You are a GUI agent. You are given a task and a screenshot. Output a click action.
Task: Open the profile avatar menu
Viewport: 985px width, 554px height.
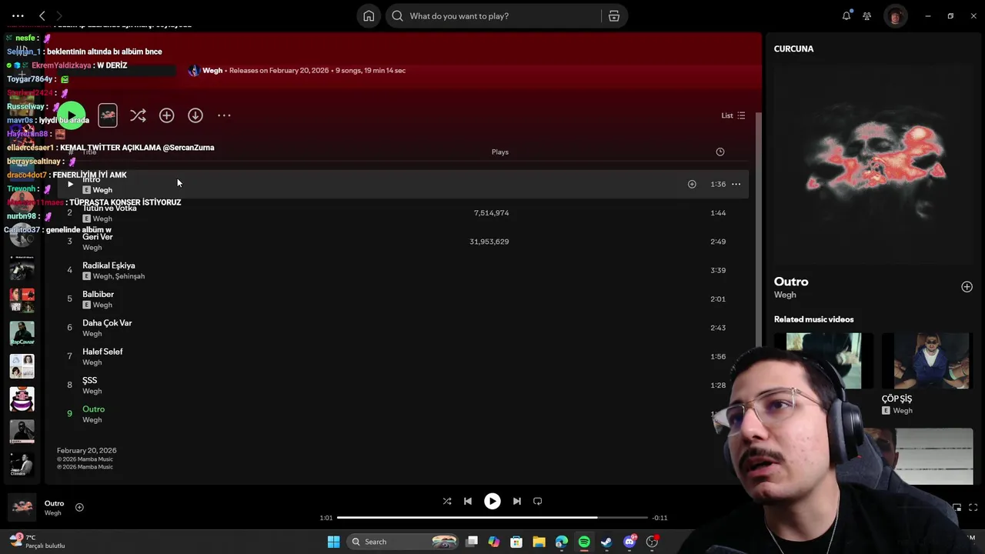coord(895,16)
